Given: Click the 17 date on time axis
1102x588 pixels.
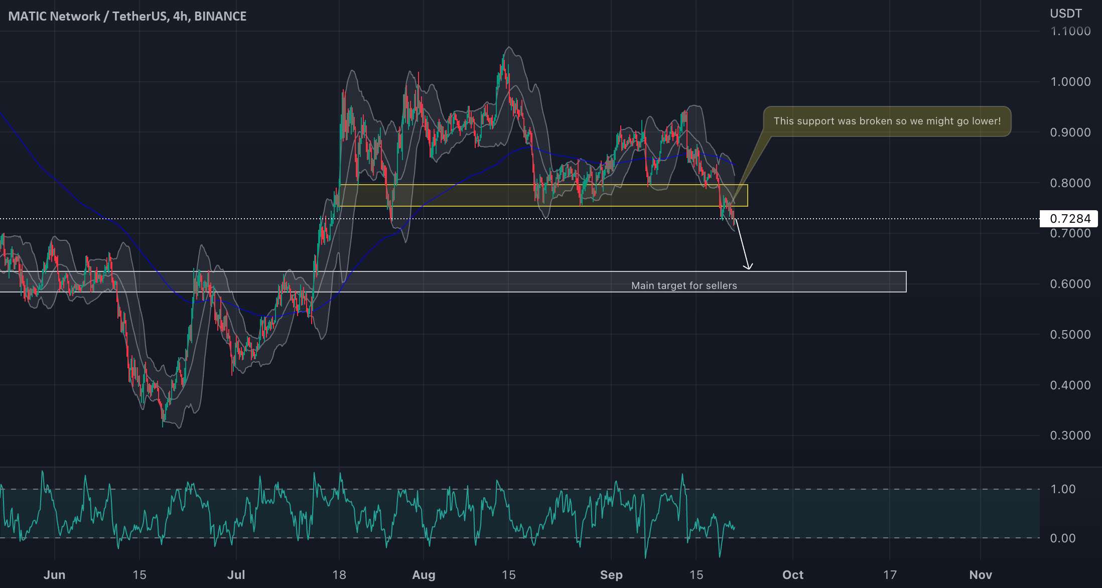Looking at the screenshot, I should (x=890, y=575).
